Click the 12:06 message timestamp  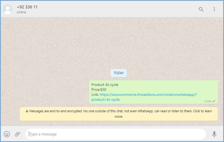point(207,101)
